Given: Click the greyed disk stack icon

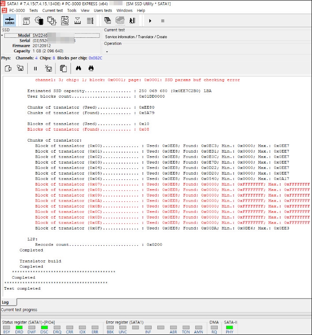Looking at the screenshot, I should [120, 21].
